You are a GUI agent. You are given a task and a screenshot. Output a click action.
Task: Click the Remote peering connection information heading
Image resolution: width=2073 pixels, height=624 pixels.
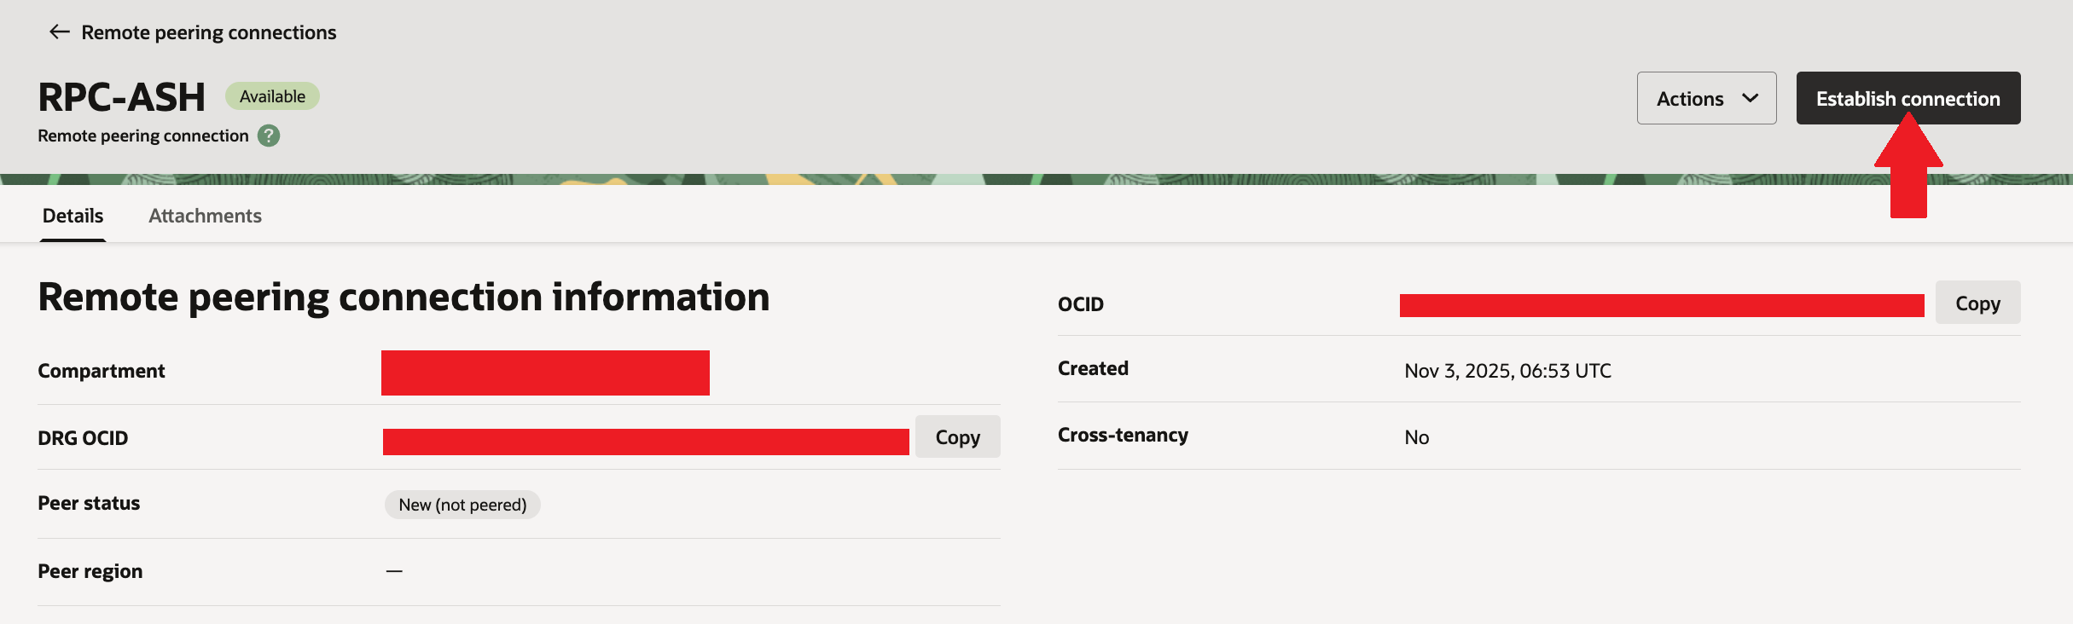click(404, 298)
